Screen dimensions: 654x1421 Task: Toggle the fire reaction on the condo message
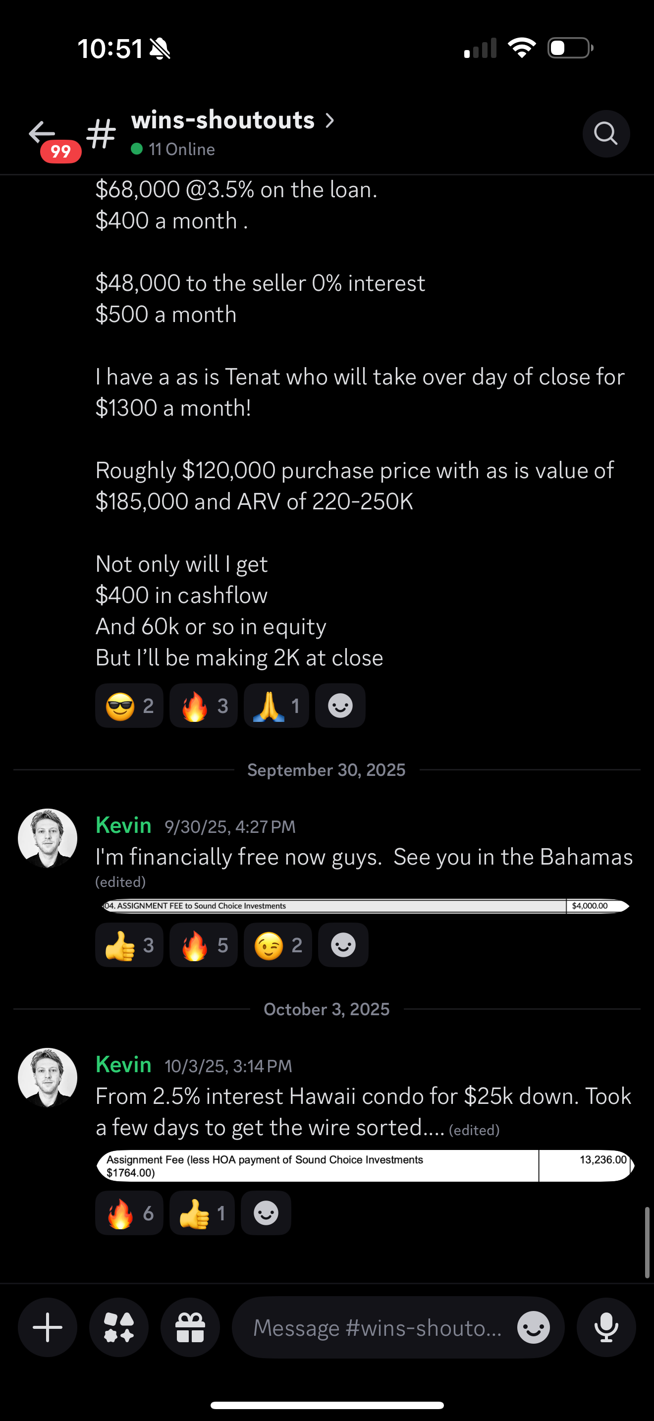coord(129,1212)
